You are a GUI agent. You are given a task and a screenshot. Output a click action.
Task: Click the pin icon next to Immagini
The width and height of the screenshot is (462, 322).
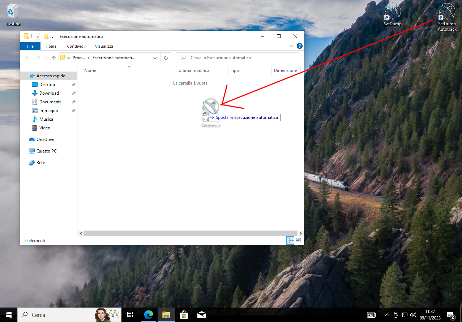pos(73,111)
